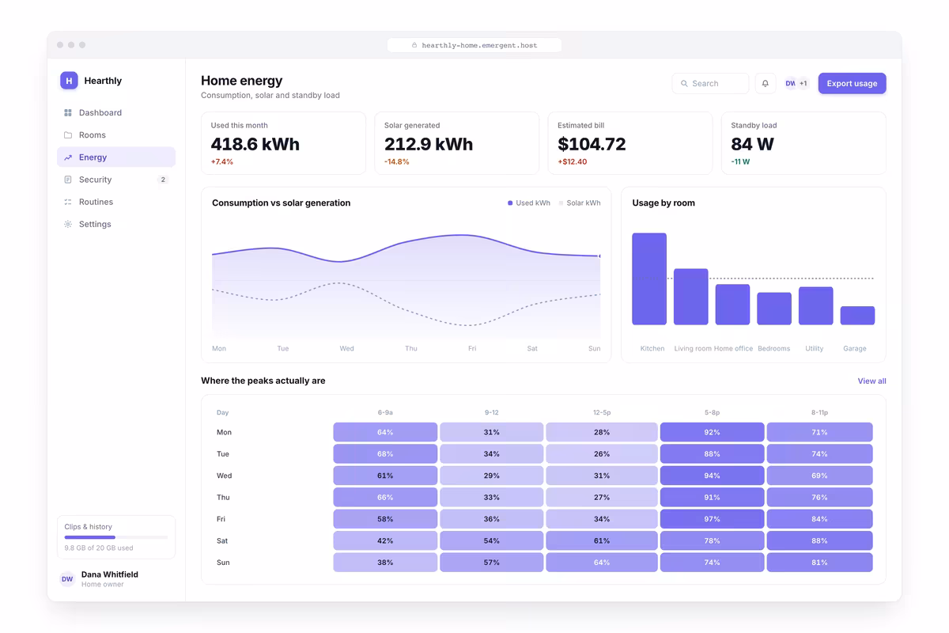Click the Energy trend icon

pos(68,157)
